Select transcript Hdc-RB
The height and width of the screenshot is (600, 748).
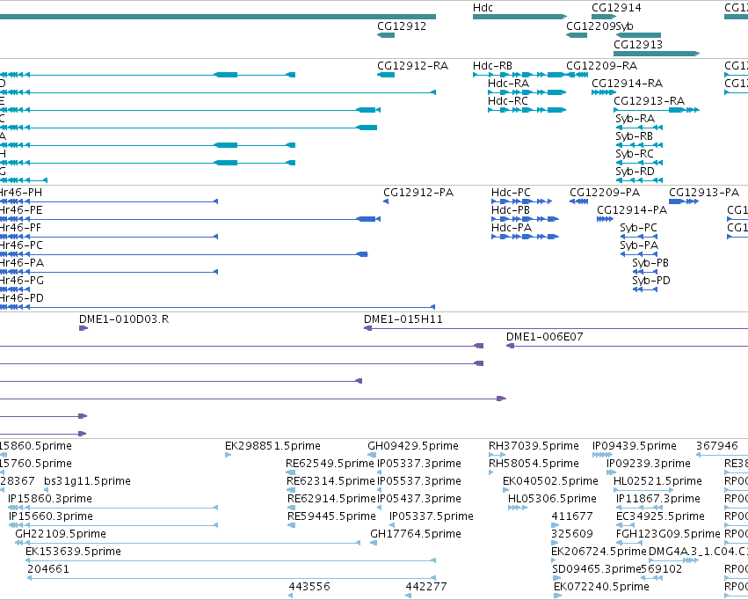(492, 66)
